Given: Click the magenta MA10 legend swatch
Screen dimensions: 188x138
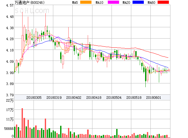Looking at the screenshot, I should coord(113,2).
